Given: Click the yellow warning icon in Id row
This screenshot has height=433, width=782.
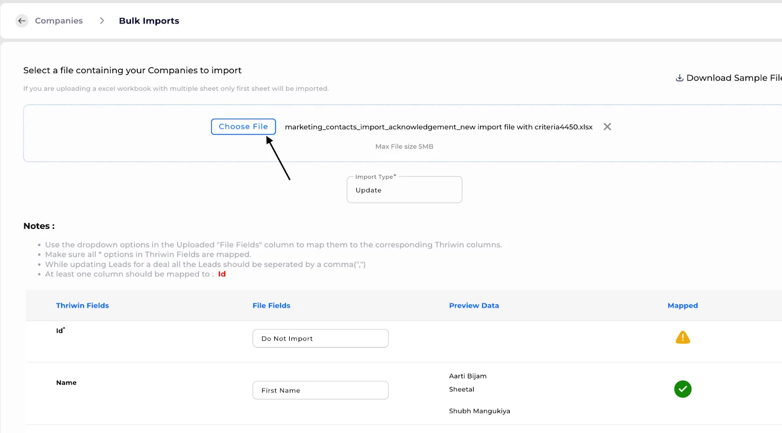Looking at the screenshot, I should (x=683, y=337).
